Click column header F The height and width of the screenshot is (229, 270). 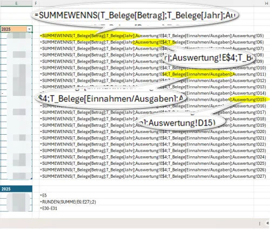(x=36, y=3)
